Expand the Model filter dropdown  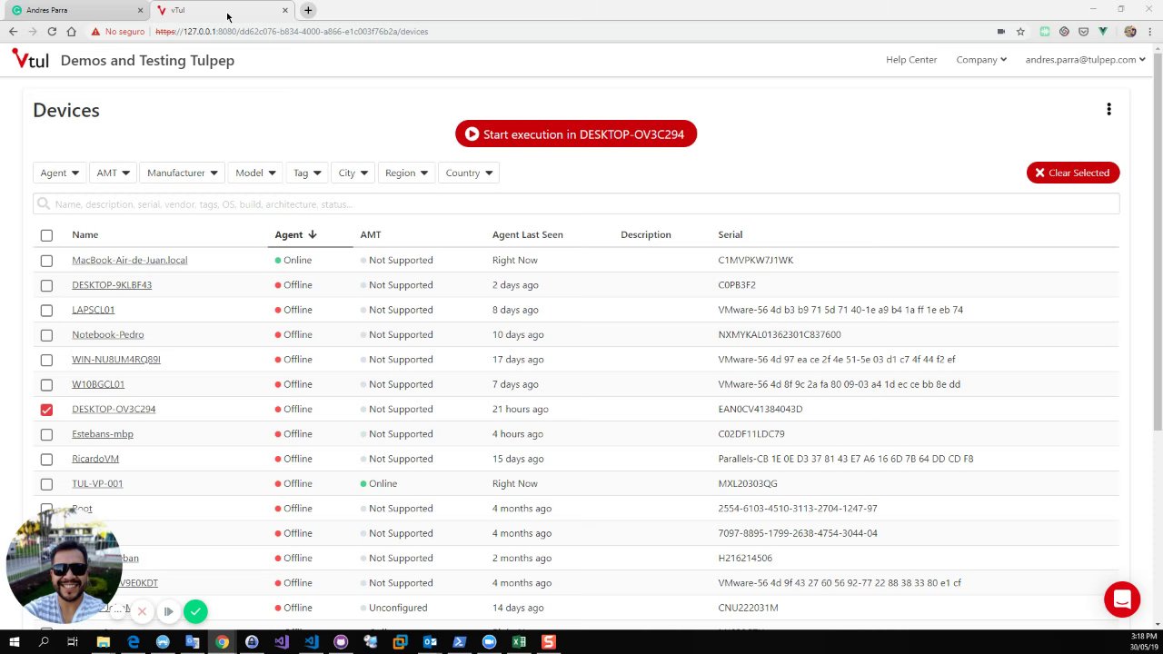[x=255, y=173]
